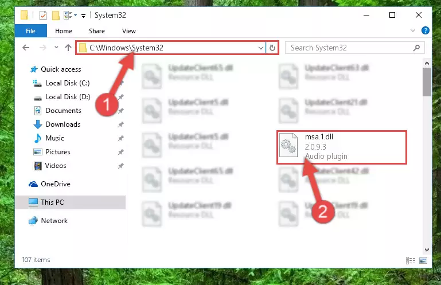Click the Forward navigation arrow
This screenshot has width=441, height=285.
pyautogui.click(x=43, y=48)
